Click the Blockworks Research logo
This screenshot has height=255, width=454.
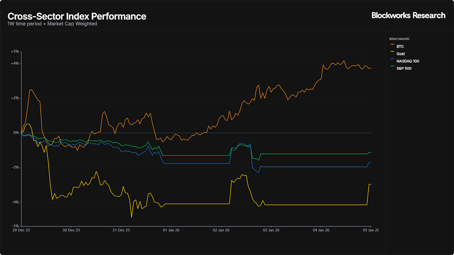tap(408, 15)
